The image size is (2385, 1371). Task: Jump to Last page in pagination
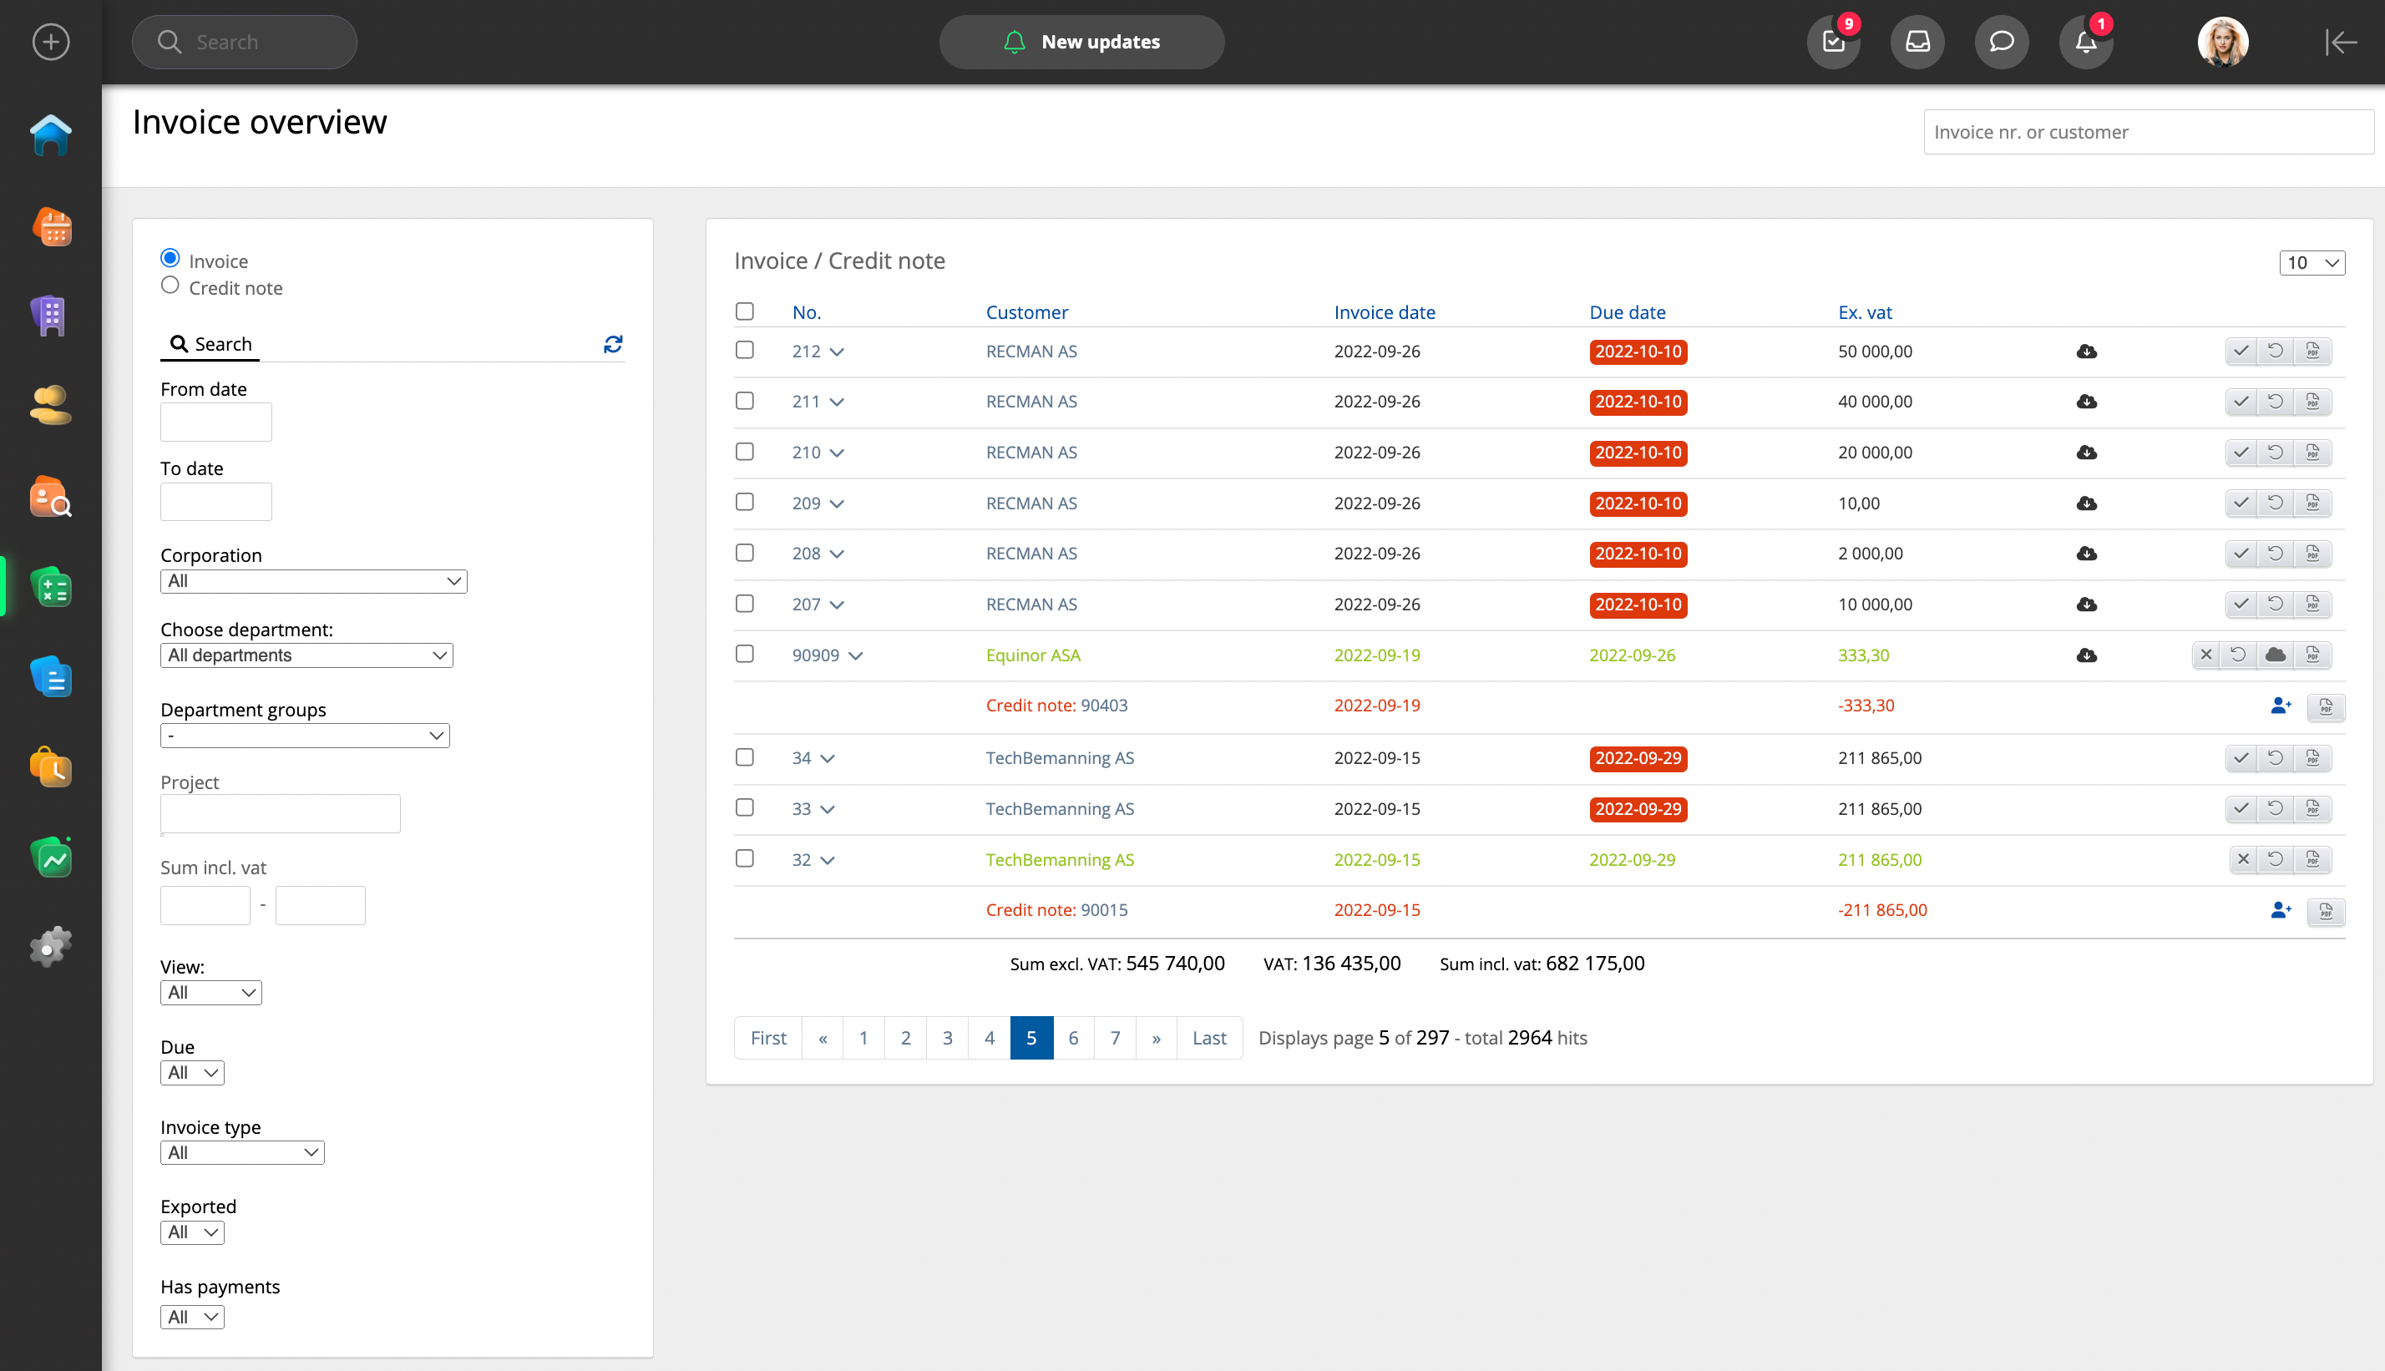[x=1209, y=1038]
